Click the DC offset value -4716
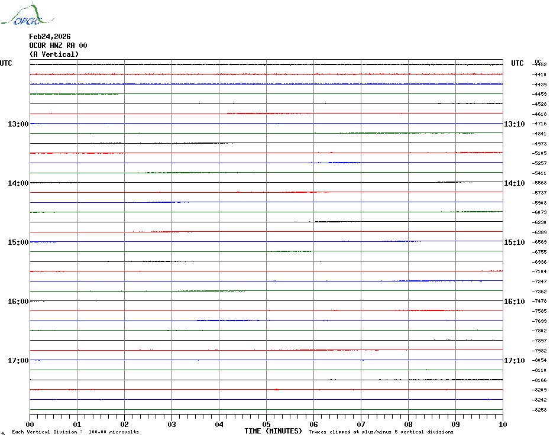 [x=539, y=124]
